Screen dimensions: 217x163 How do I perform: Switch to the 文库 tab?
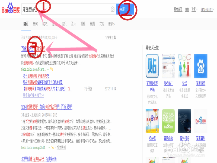click(x=102, y=24)
